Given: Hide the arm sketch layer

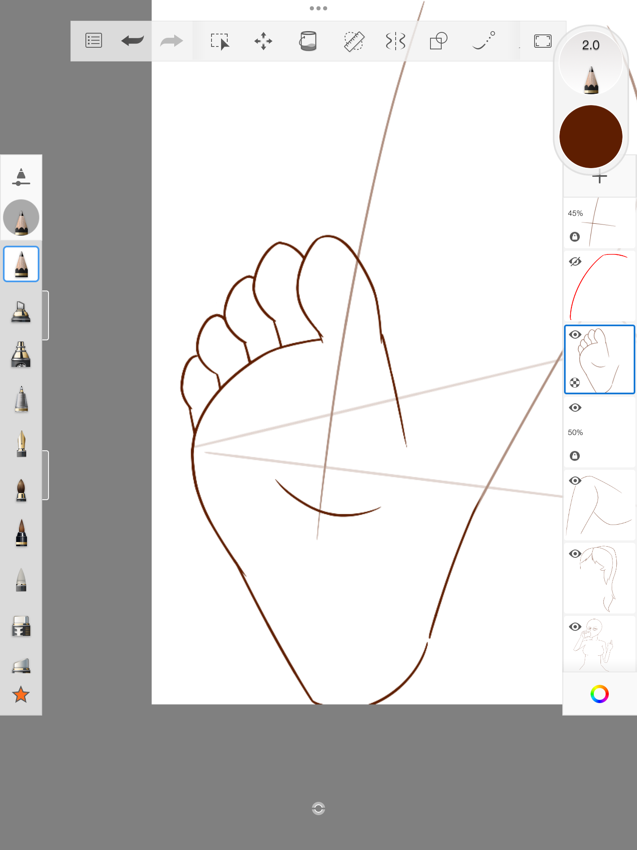Looking at the screenshot, I should [x=575, y=481].
